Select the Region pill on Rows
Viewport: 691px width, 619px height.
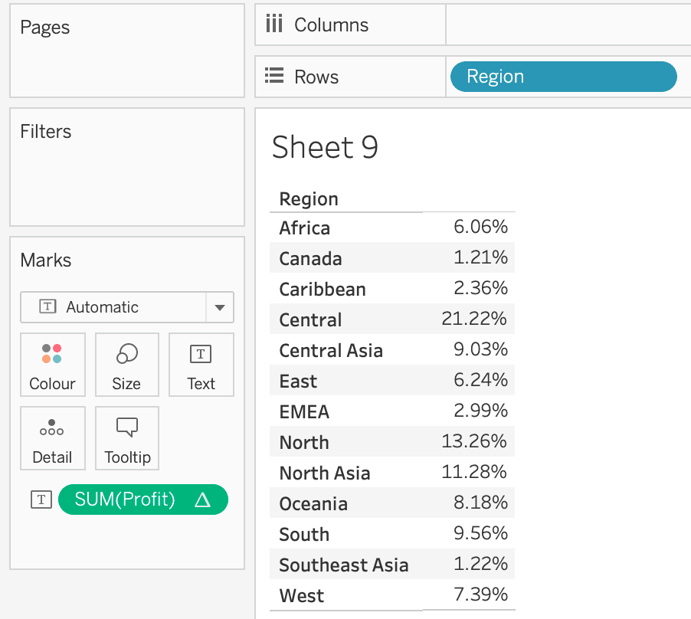564,77
